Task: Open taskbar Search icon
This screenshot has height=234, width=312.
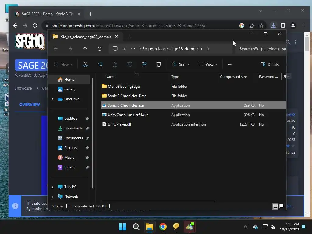Action: click(136, 227)
